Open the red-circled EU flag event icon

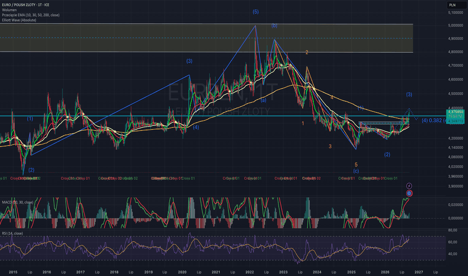coord(409,193)
